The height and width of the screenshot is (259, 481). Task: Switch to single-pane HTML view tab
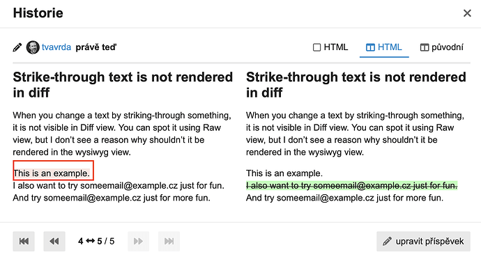coord(330,47)
